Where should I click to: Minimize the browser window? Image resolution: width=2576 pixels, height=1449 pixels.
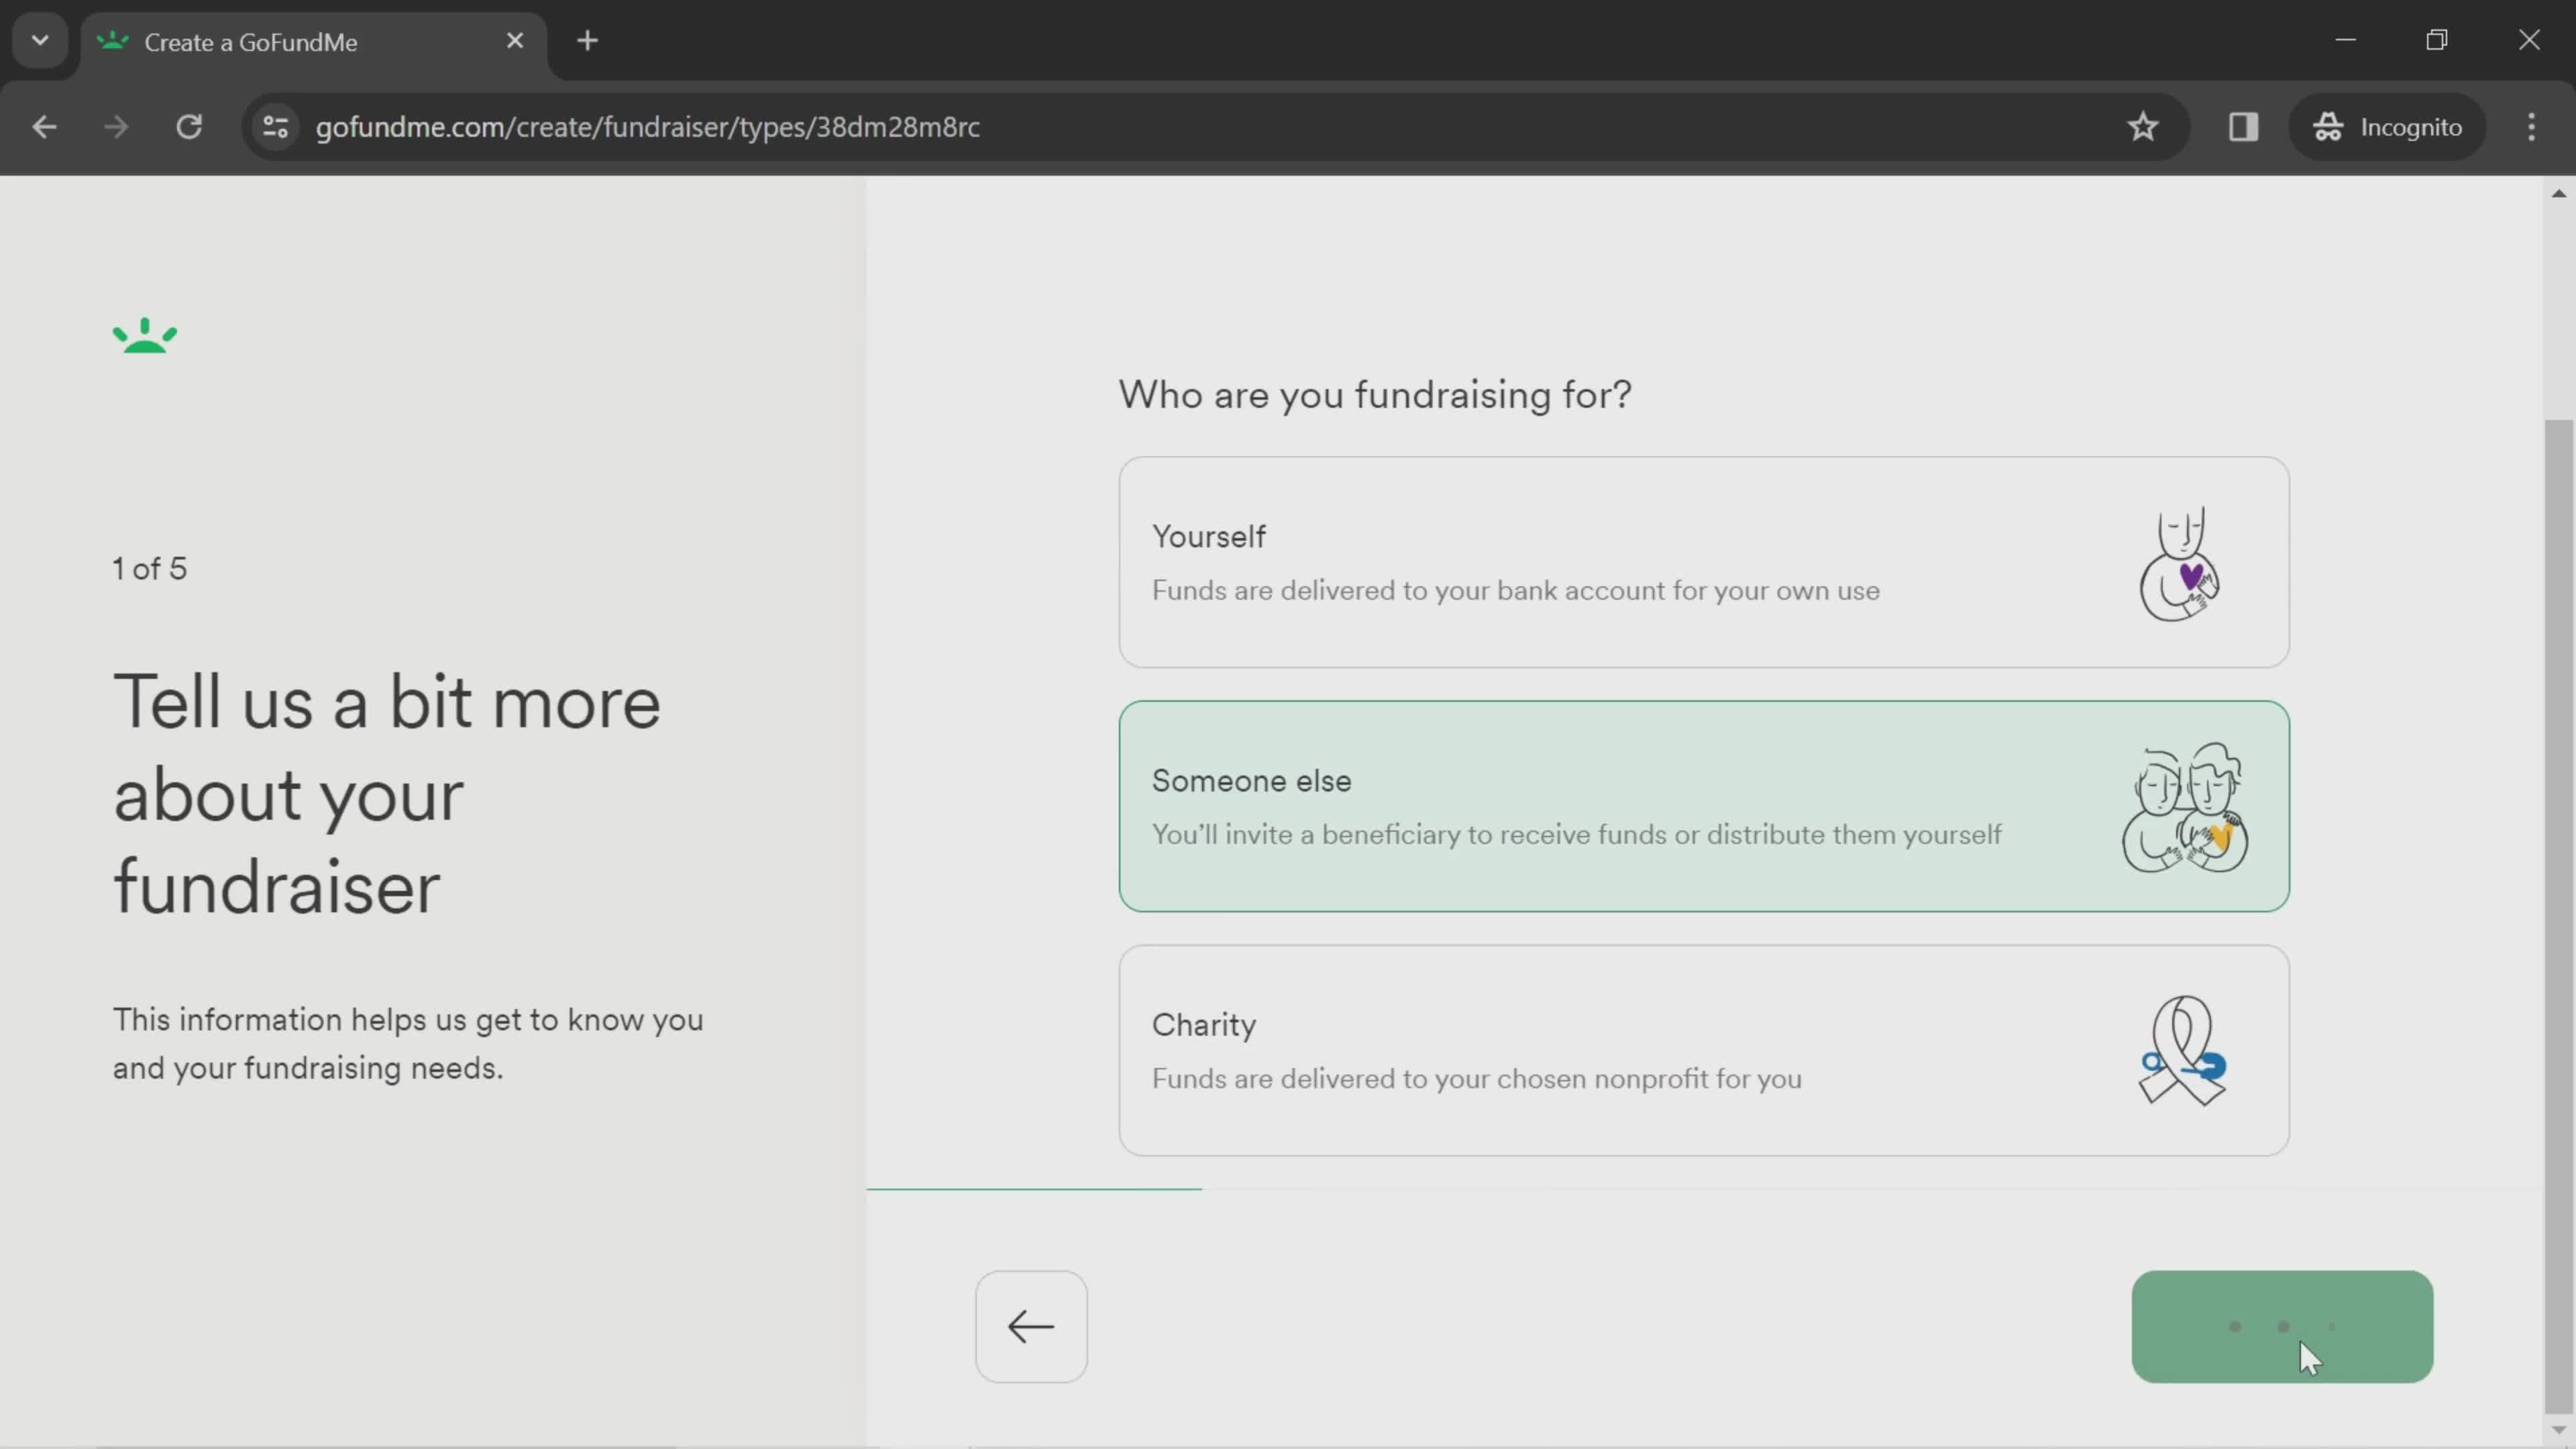pyautogui.click(x=2345, y=40)
